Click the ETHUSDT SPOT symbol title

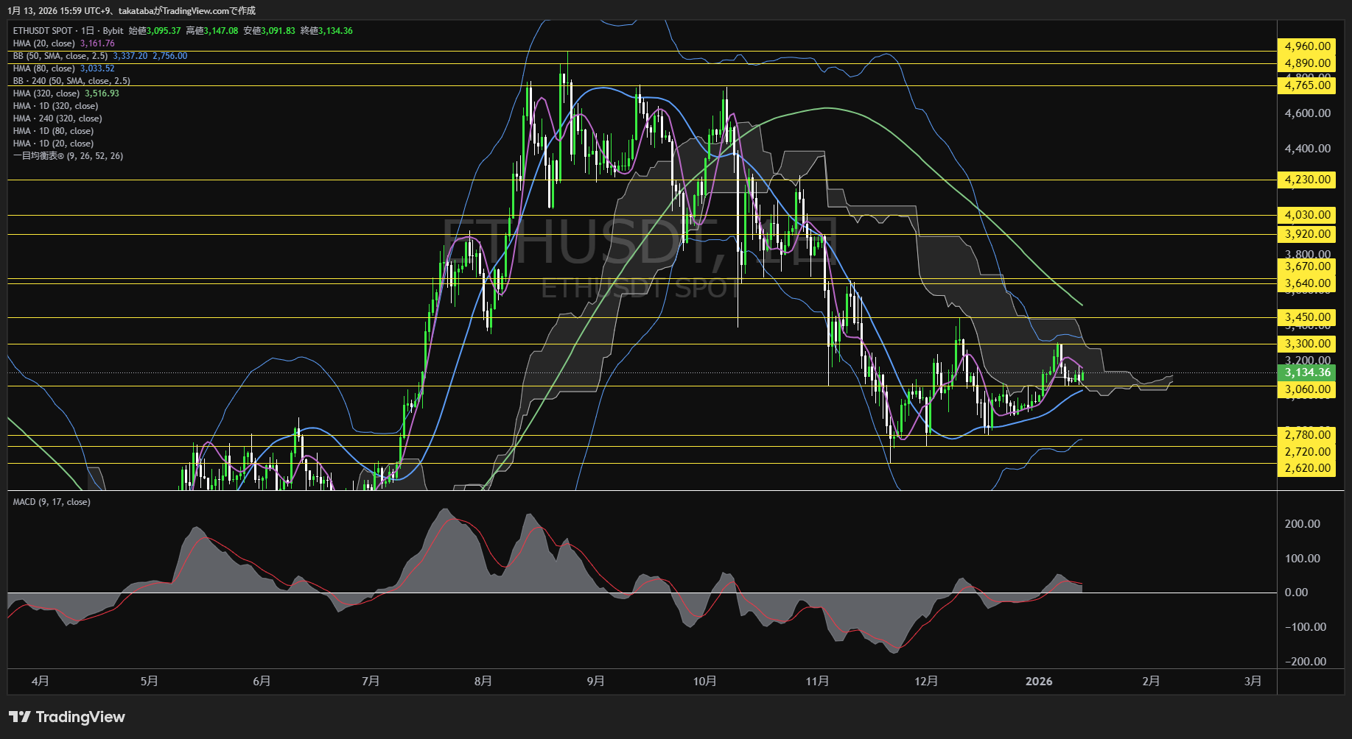[43, 31]
